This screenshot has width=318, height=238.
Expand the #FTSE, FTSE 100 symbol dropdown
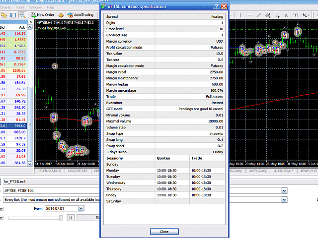[284, 190]
